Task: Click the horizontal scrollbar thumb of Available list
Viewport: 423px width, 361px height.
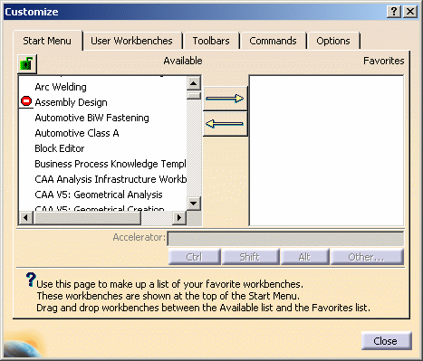Action: 87,217
